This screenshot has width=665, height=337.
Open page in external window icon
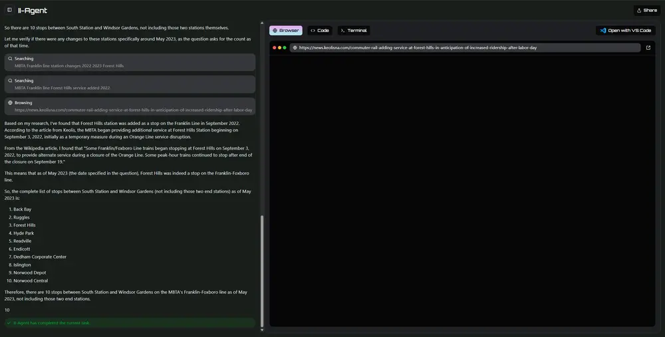(648, 48)
